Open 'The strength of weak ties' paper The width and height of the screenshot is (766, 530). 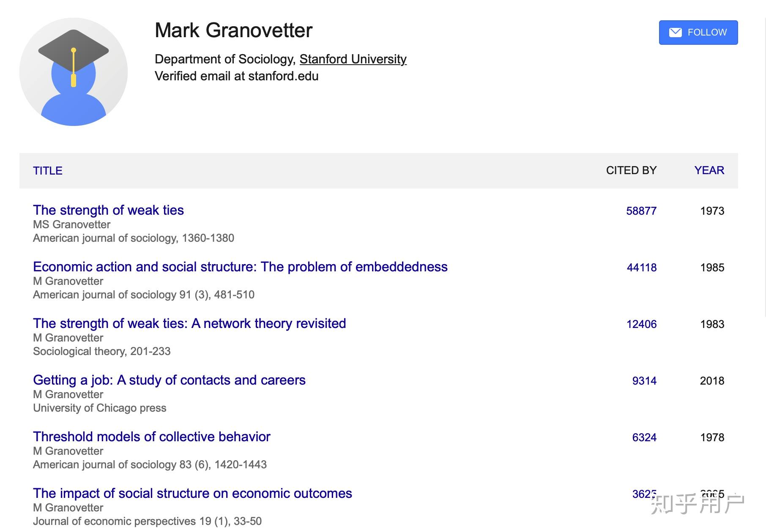point(108,210)
